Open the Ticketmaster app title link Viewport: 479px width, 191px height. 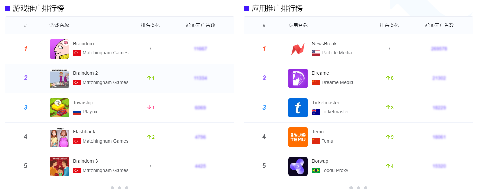click(x=326, y=103)
